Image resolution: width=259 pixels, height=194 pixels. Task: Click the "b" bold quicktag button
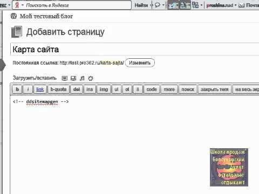17,89
